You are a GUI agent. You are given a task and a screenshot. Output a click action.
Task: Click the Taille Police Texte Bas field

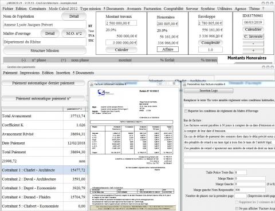pyautogui.click(x=241, y=172)
